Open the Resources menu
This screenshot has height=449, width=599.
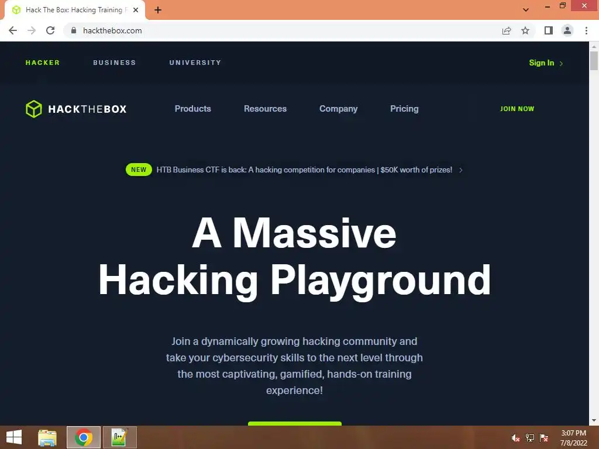click(265, 109)
